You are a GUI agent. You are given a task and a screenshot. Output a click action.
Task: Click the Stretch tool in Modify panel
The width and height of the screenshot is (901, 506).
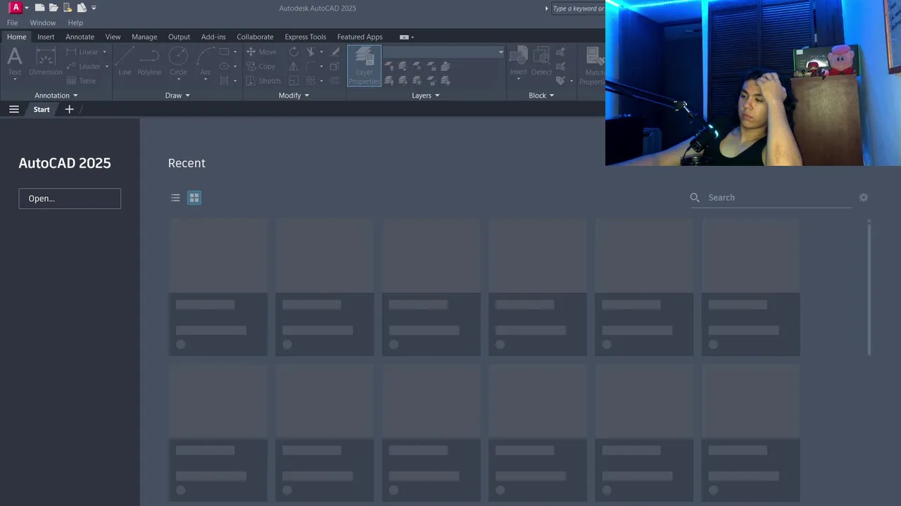click(x=263, y=81)
